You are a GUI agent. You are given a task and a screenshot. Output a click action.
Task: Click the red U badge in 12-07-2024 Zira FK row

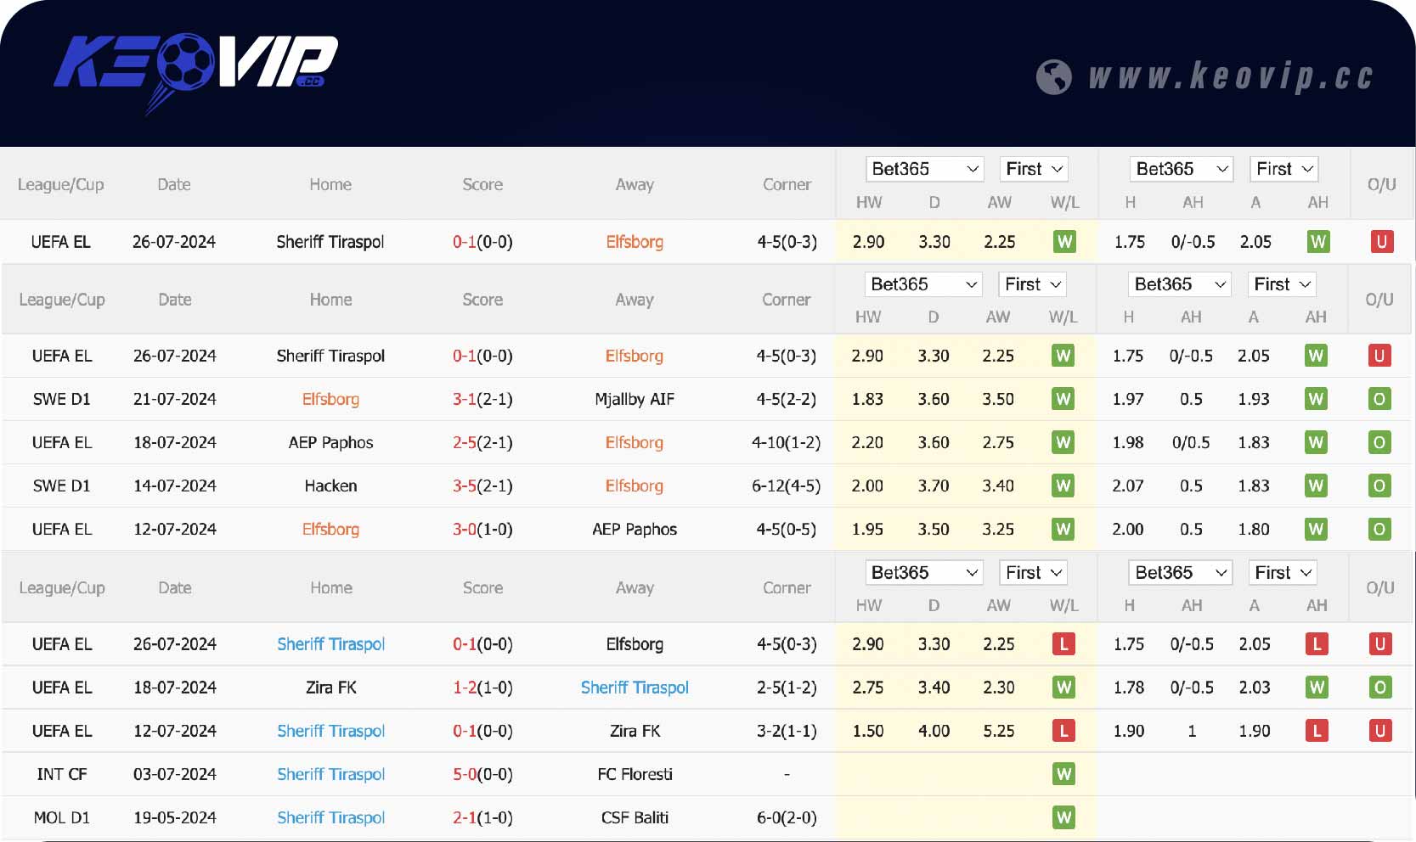pos(1379,731)
